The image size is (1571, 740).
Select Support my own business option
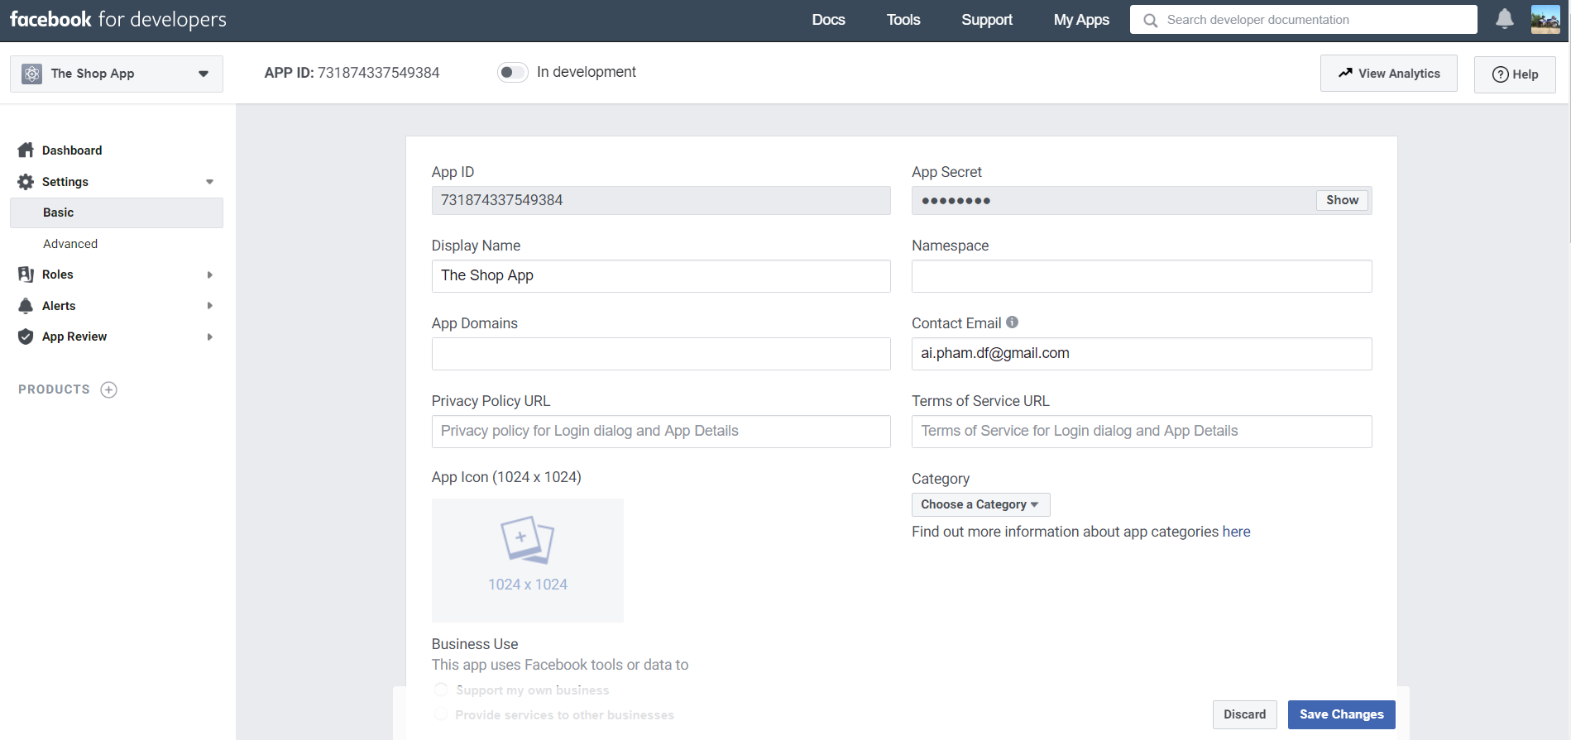click(x=441, y=690)
